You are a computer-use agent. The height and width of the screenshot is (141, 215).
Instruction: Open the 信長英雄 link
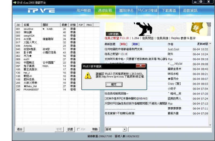coord(162,38)
